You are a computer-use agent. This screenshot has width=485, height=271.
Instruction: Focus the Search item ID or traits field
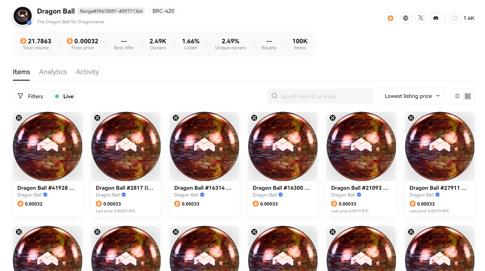tap(320, 96)
